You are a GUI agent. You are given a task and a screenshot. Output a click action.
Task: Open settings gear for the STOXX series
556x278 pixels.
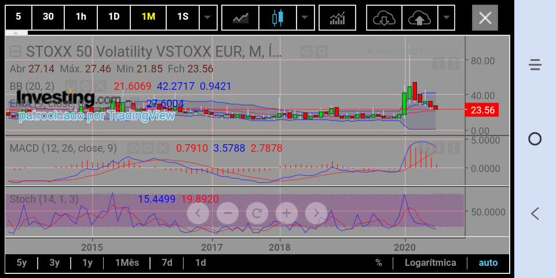[x=321, y=52]
